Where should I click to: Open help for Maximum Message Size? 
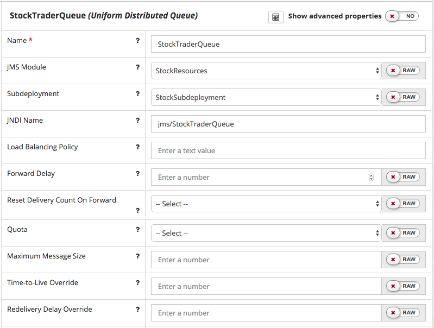[x=137, y=256]
